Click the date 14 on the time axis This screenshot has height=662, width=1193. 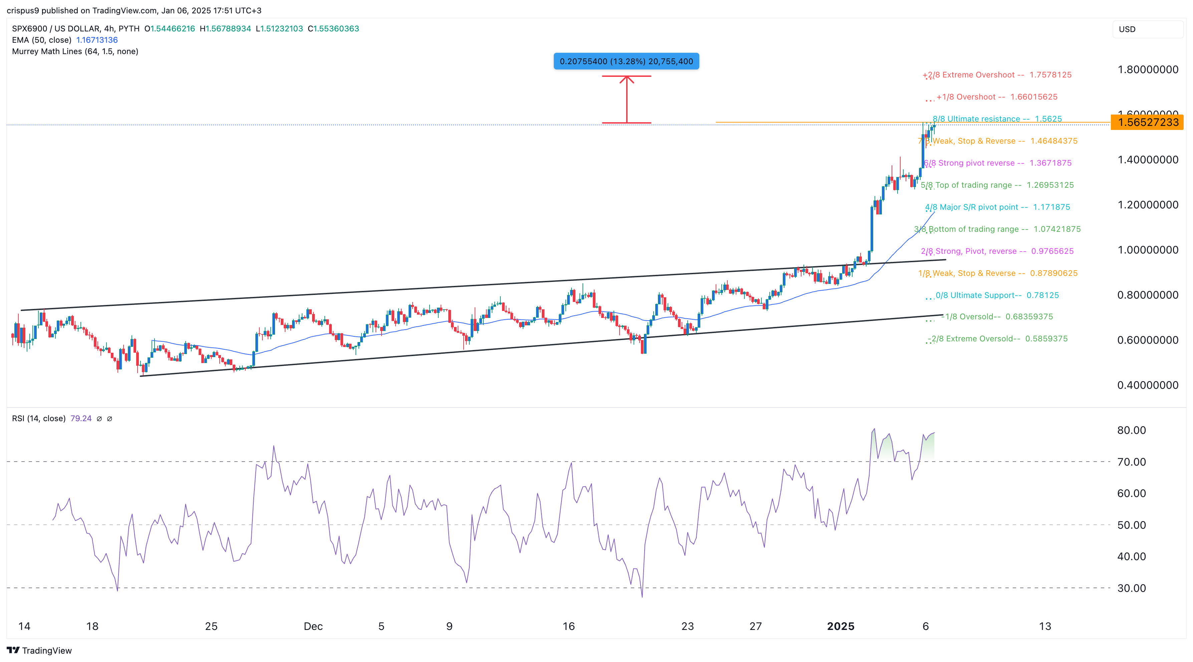point(24,627)
